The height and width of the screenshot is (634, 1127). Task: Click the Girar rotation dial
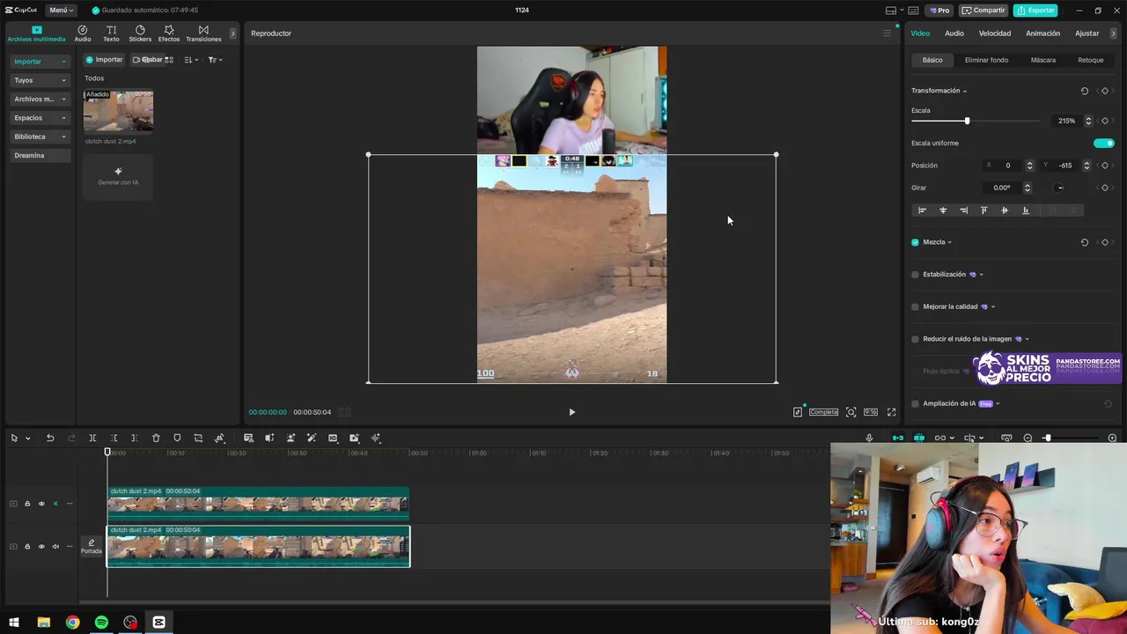[1059, 188]
